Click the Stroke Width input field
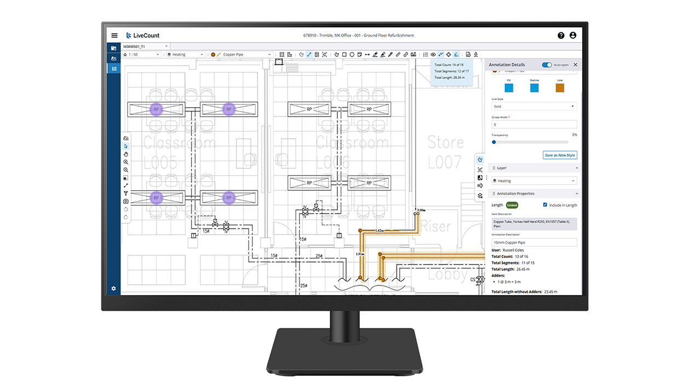Viewport: 691px width, 387px height. coord(534,125)
